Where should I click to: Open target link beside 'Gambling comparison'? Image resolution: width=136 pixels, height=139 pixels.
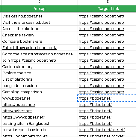(x=102, y=92)
